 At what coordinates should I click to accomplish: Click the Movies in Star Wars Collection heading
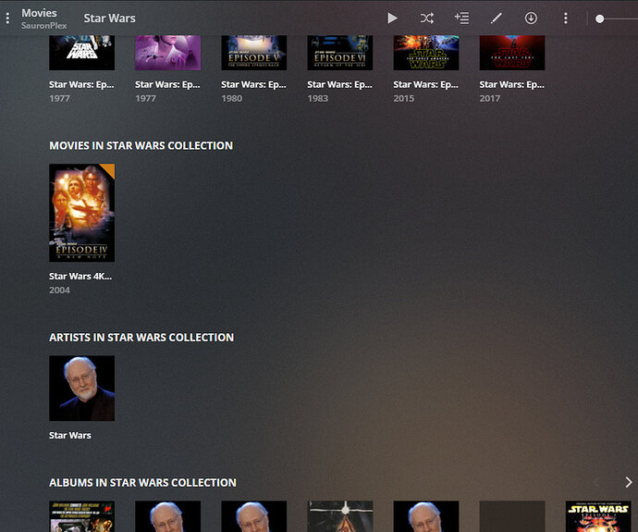pos(141,145)
